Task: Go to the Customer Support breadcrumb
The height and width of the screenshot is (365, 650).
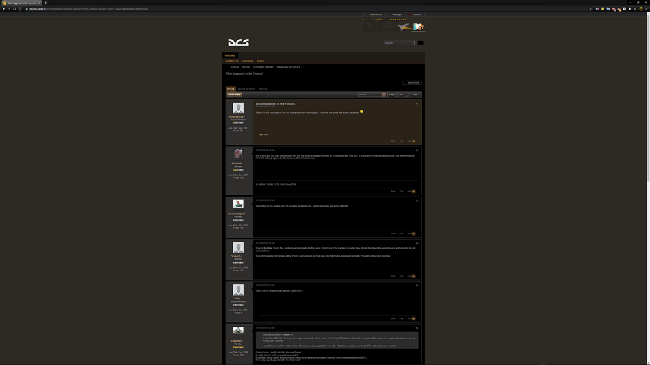Action: click(x=263, y=67)
